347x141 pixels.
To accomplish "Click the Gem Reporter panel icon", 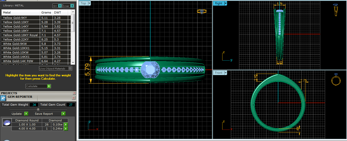I will [4, 98].
